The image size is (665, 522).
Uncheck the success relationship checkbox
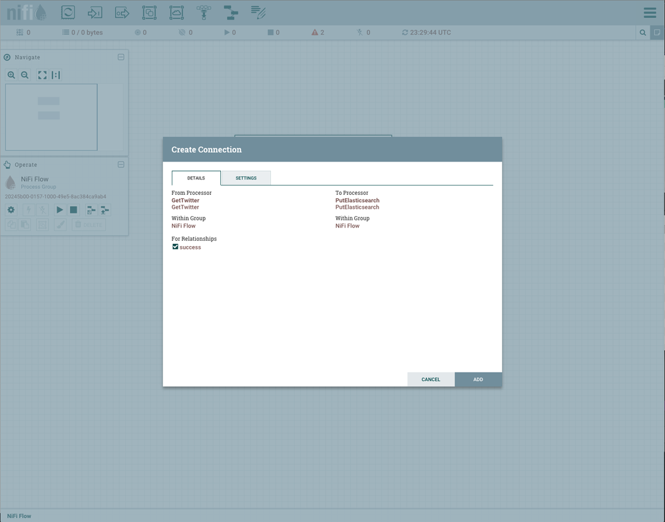[x=175, y=247]
